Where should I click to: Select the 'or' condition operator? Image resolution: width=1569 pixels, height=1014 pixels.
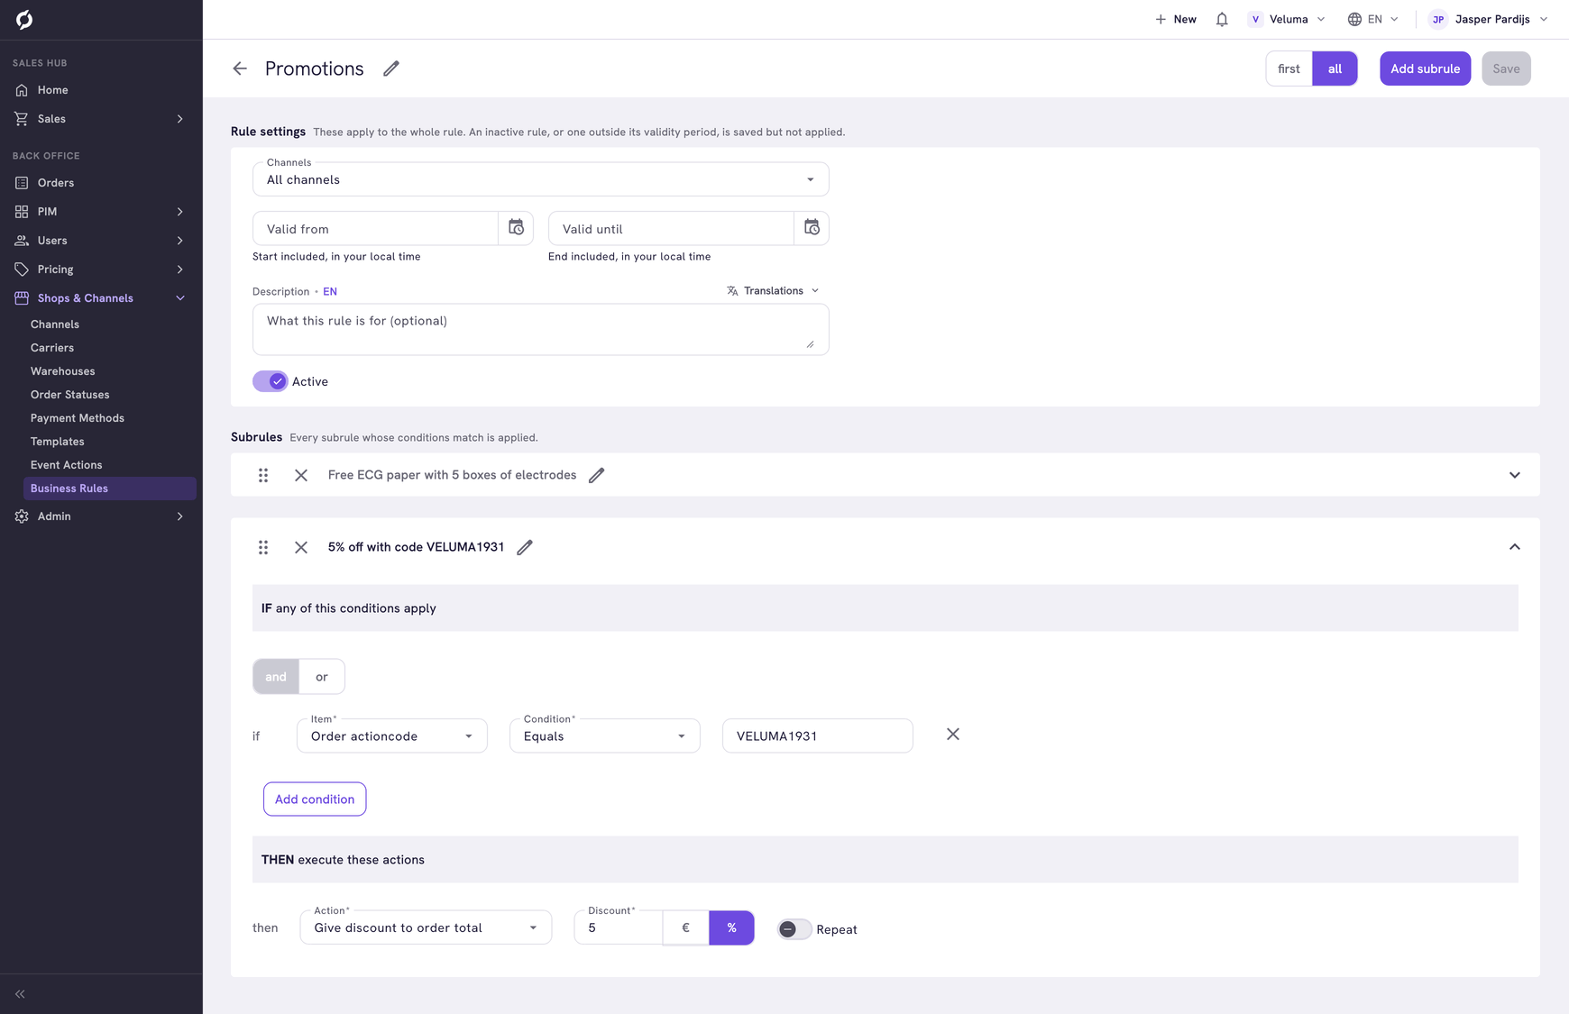(x=322, y=677)
